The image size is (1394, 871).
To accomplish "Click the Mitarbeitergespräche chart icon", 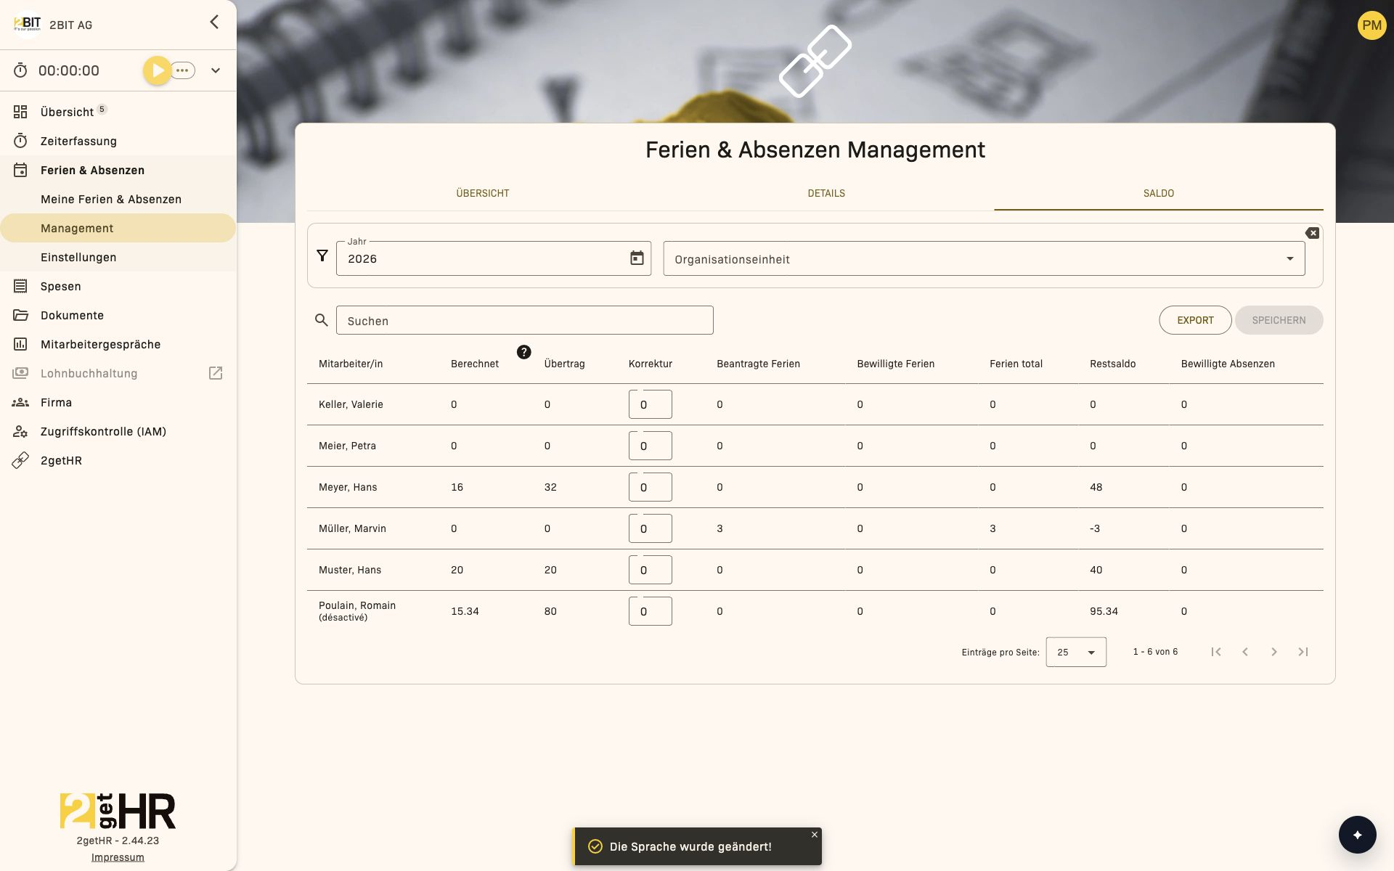I will pyautogui.click(x=20, y=344).
